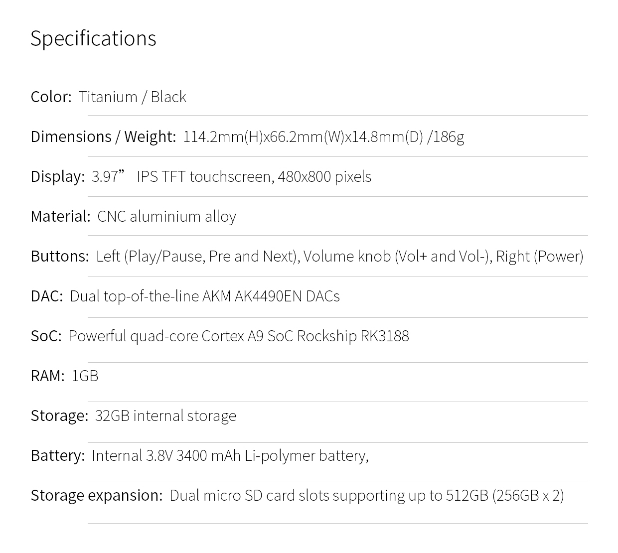Click the SoC label
The height and width of the screenshot is (553, 618).
point(46,336)
